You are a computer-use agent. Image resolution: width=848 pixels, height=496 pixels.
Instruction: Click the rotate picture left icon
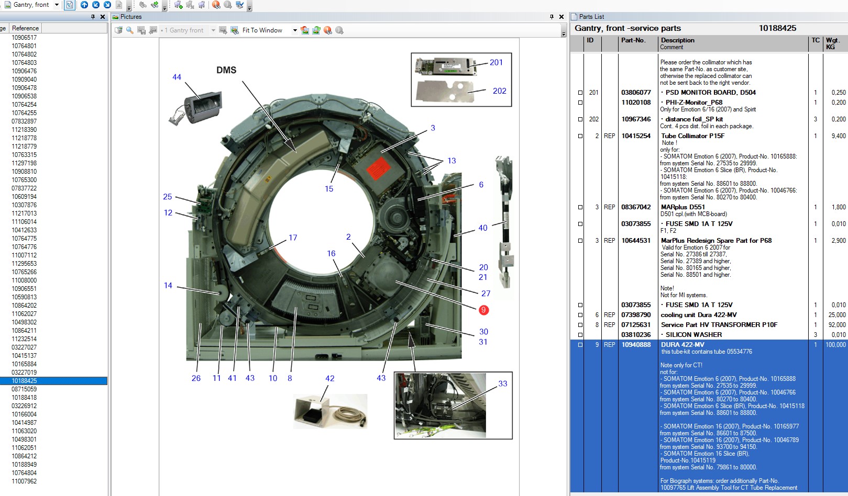(x=305, y=30)
